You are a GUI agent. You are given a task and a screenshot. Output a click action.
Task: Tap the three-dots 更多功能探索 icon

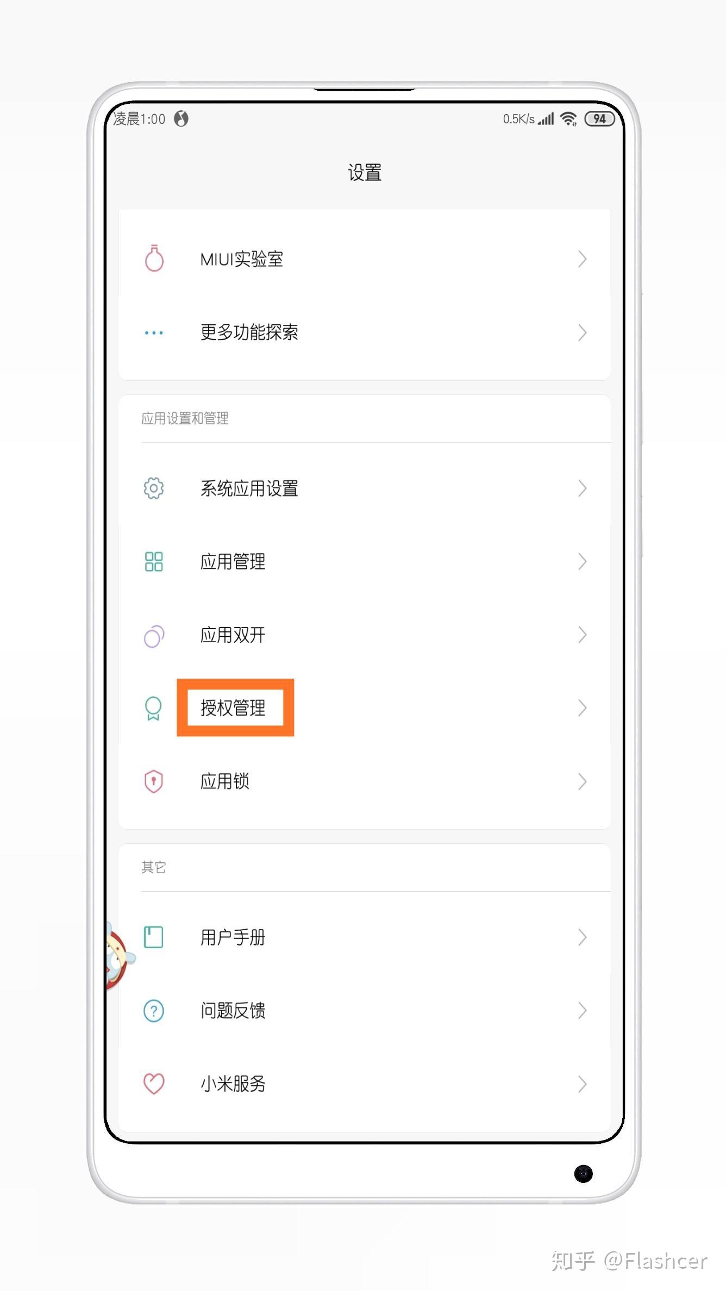pyautogui.click(x=154, y=333)
